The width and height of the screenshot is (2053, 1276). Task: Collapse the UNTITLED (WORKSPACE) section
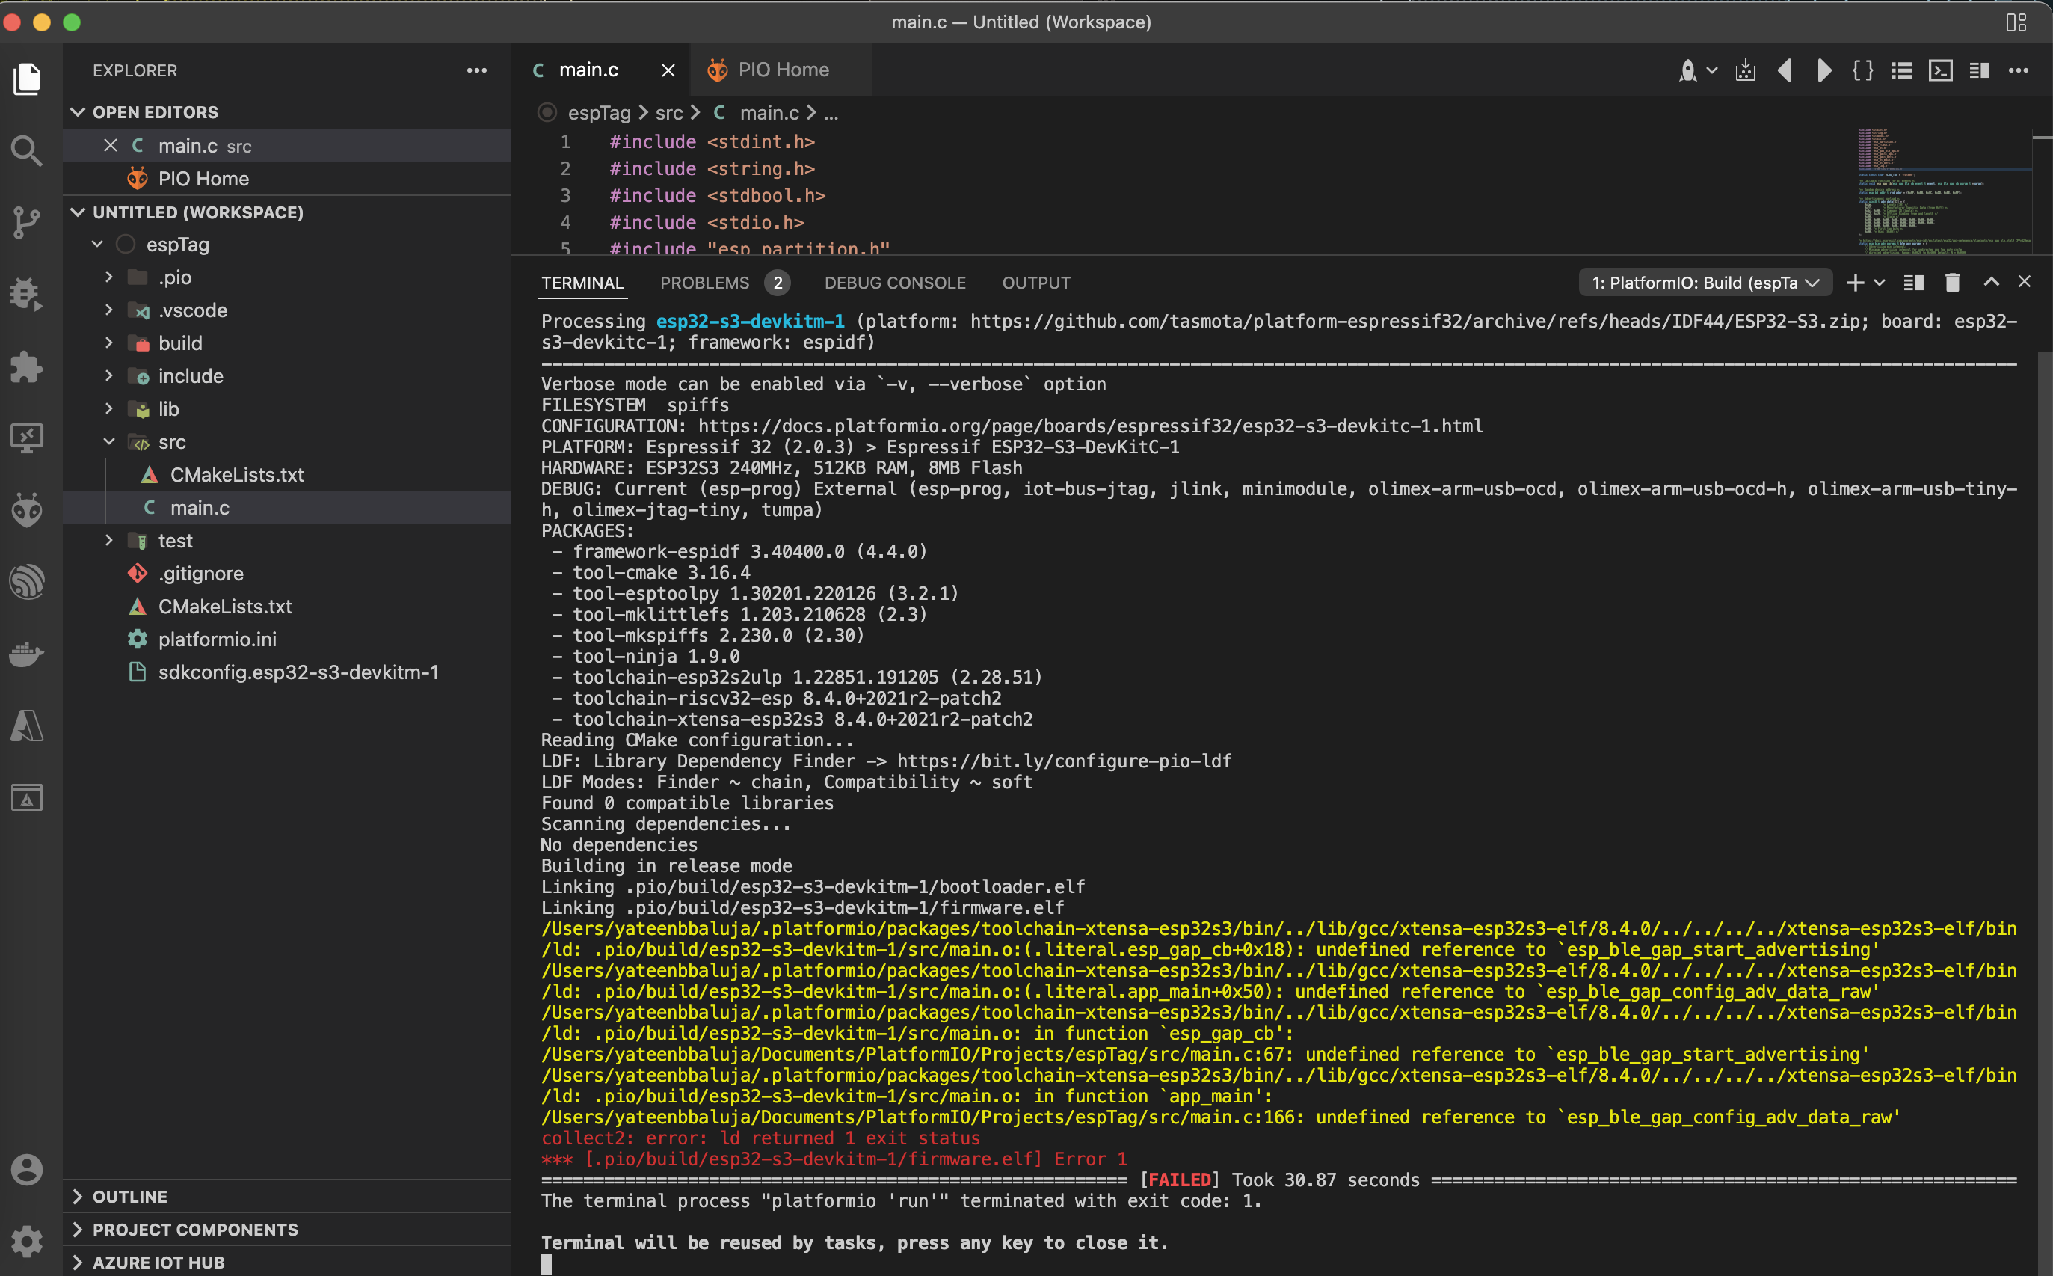[x=78, y=212]
